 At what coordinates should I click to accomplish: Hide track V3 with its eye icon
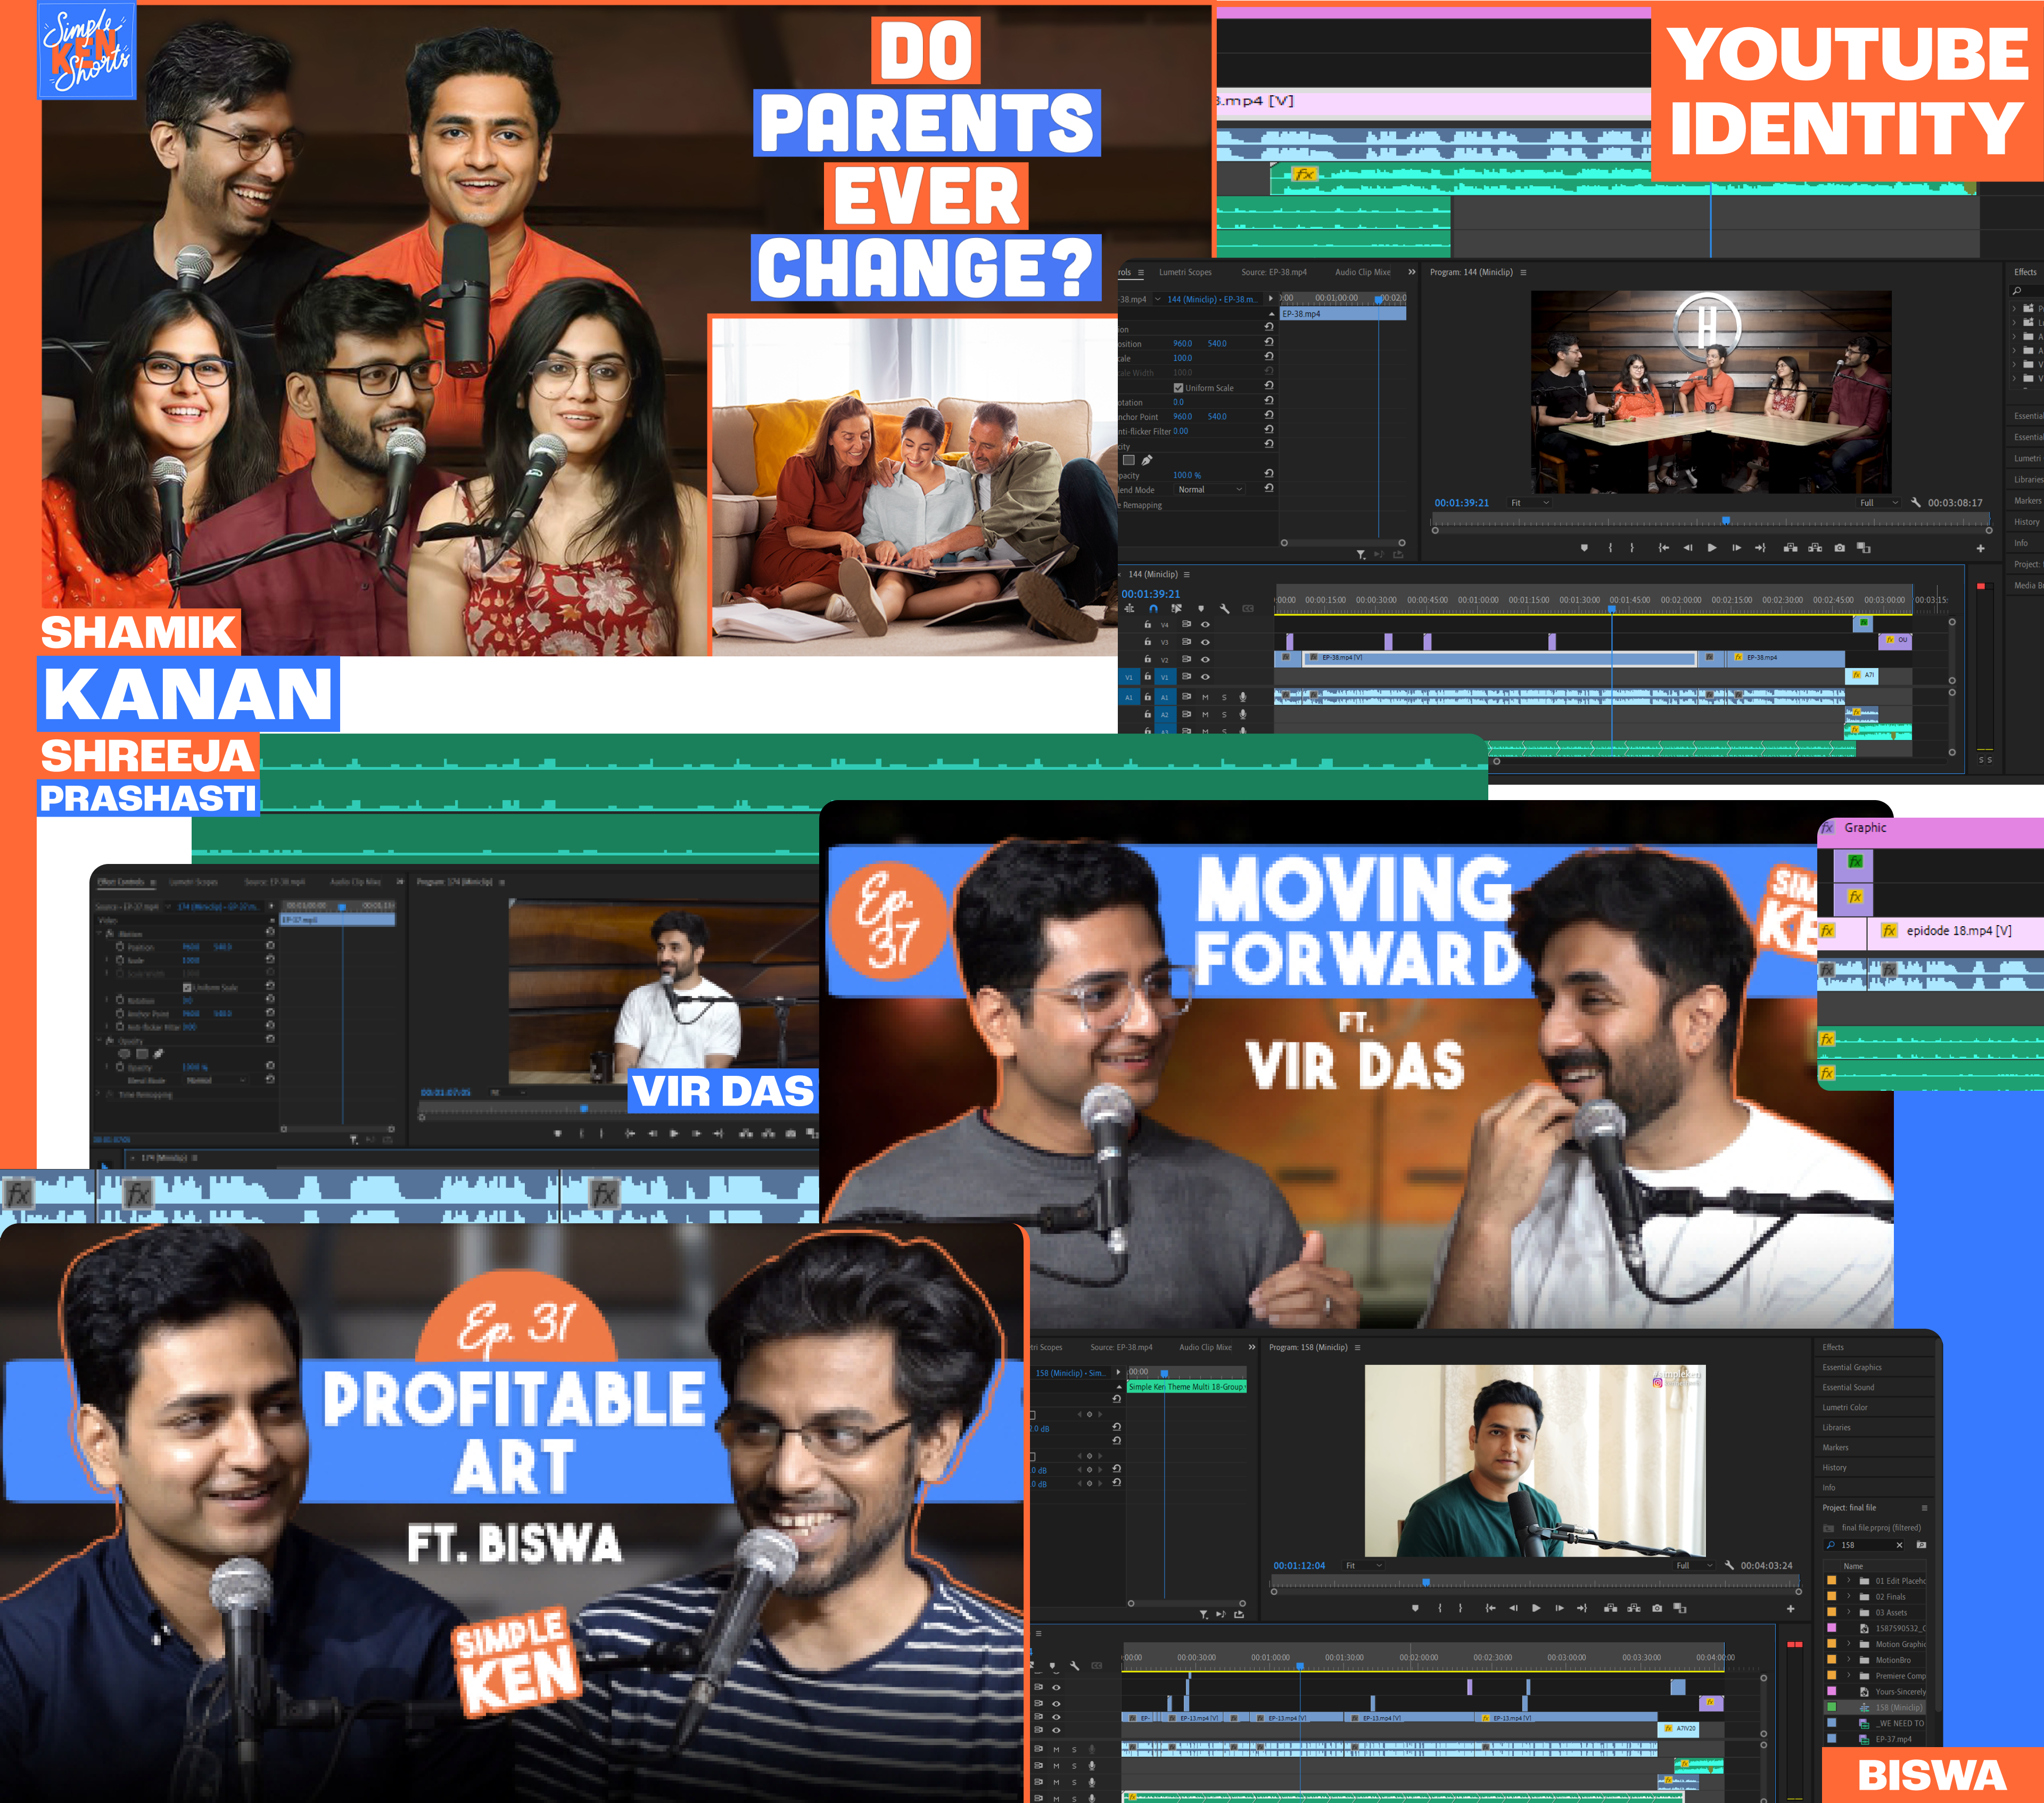click(x=1205, y=642)
